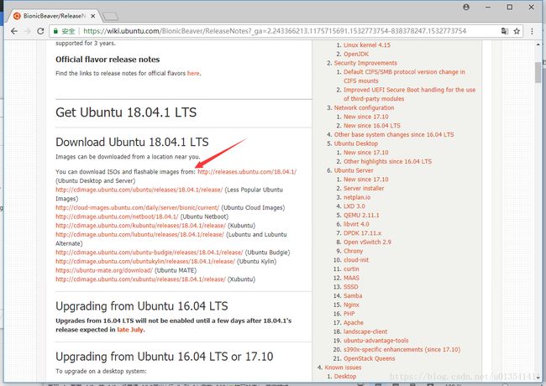Open Nginx contents entry
The width and height of the screenshot is (546, 386).
tap(351, 305)
